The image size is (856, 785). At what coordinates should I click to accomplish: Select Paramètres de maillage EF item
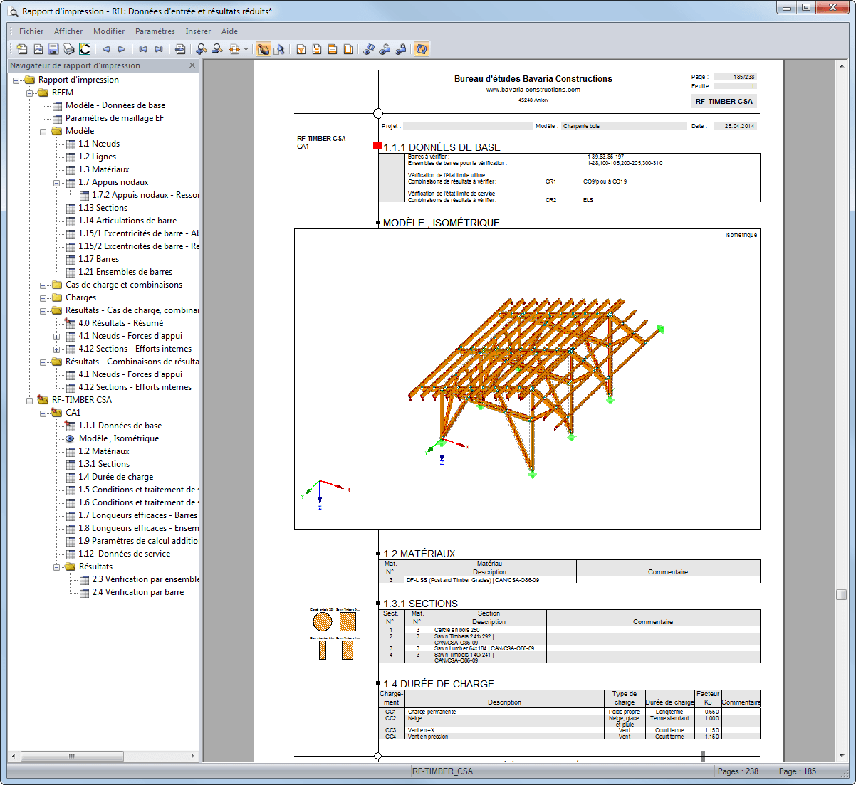115,118
